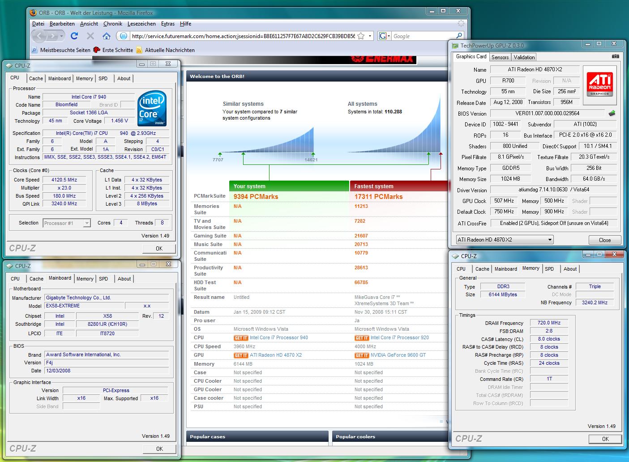
Task: Click the Intel Core i7 logo
Action: coord(152,108)
